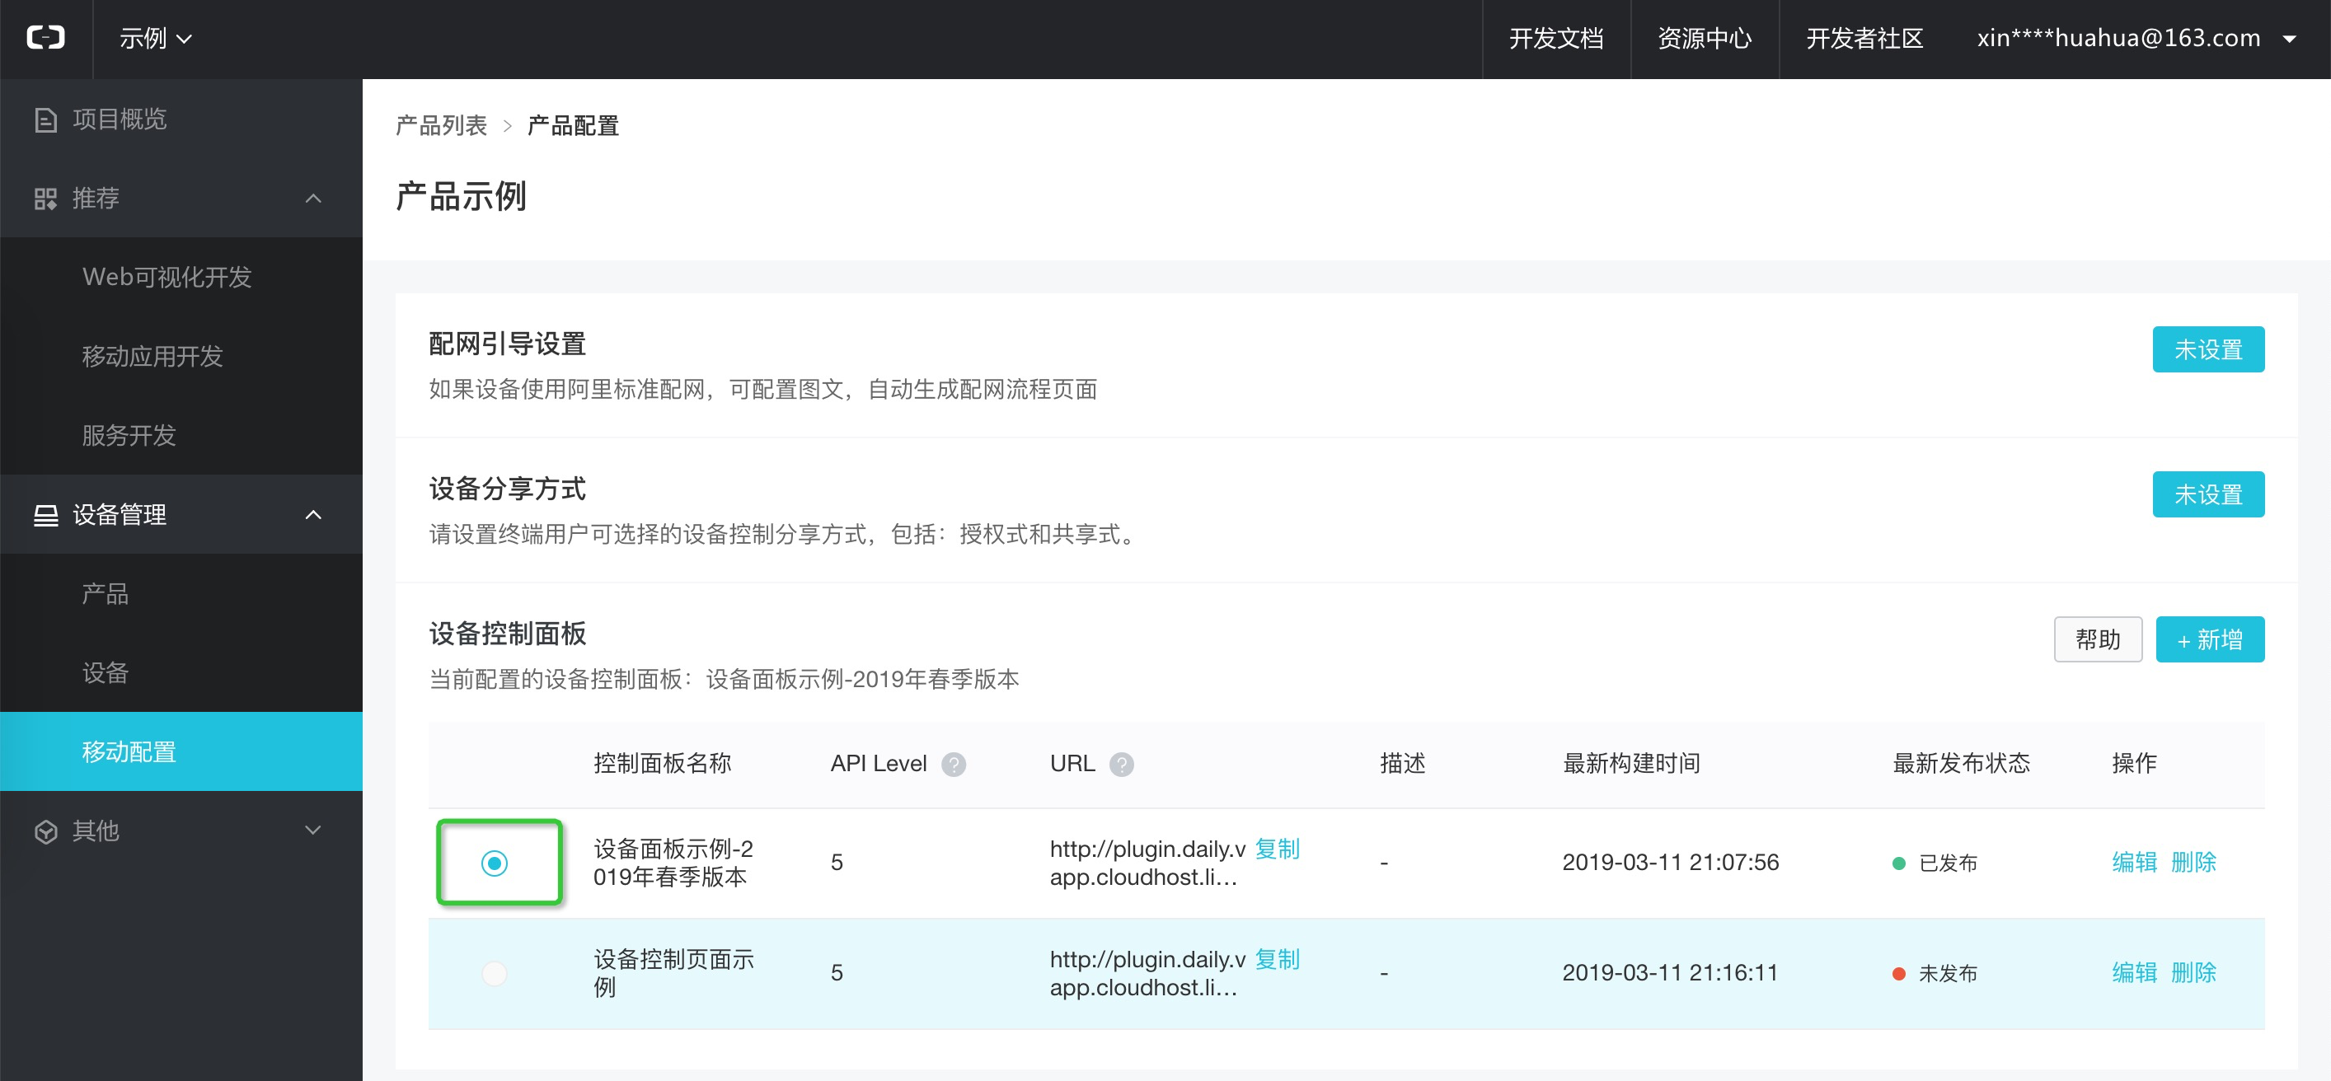The image size is (2331, 1081).
Task: Click the 最新发布状态 column header
Action: pyautogui.click(x=1962, y=764)
